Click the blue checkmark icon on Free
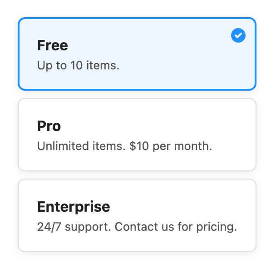Image resolution: width=276 pixels, height=272 pixels. (238, 35)
